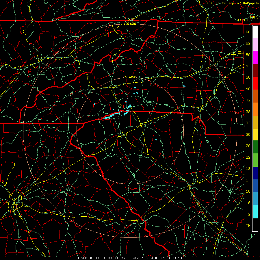Click the 'TH' threshold label
The image size is (260, 260).
(248, 226)
